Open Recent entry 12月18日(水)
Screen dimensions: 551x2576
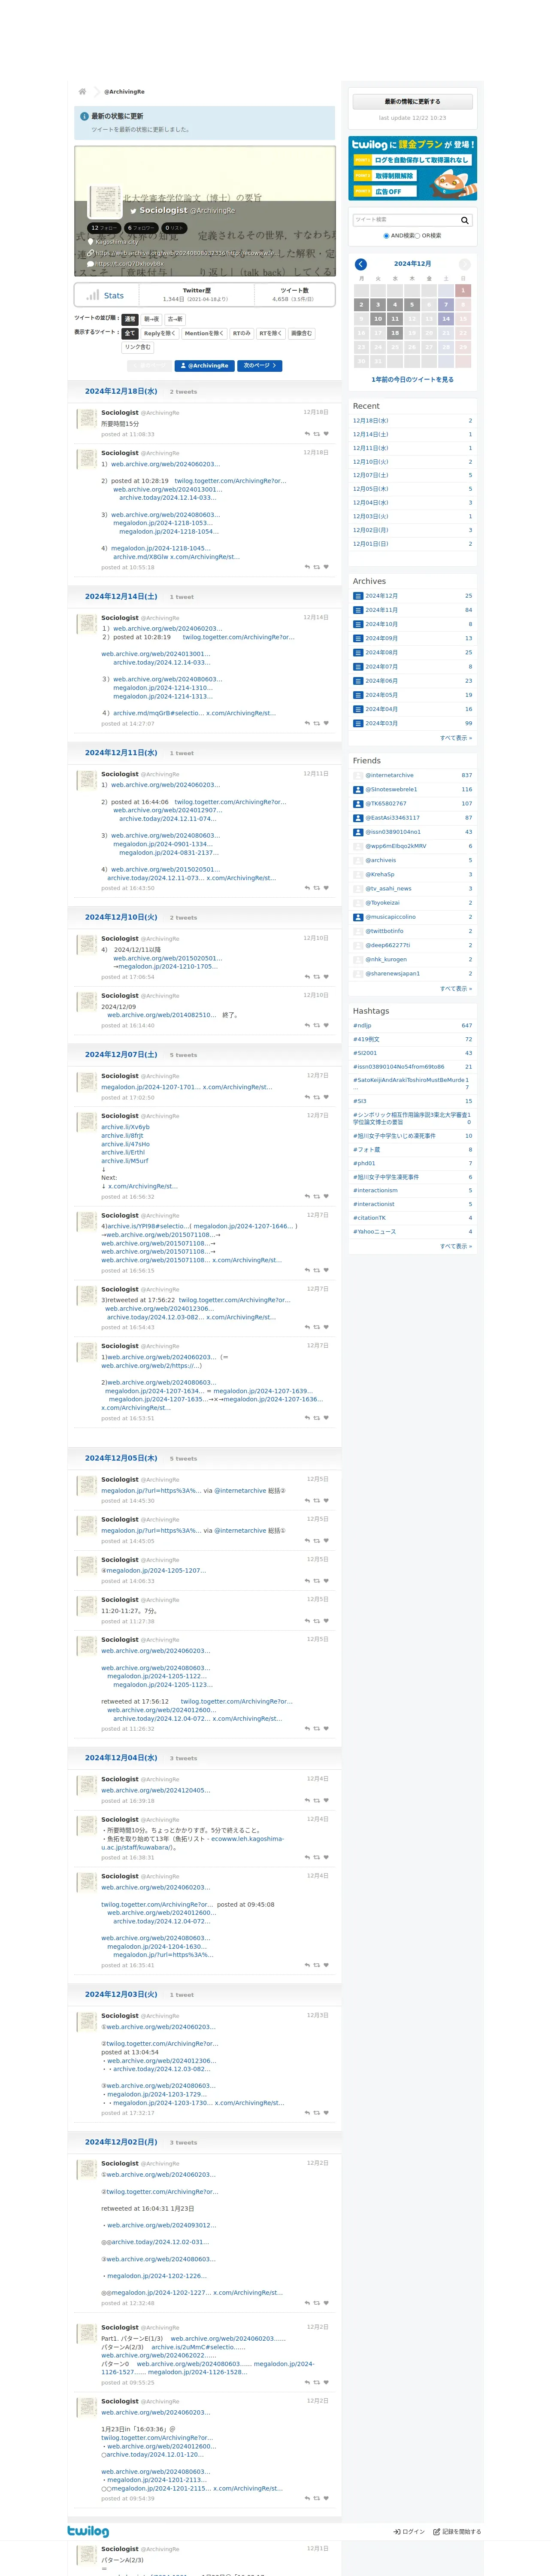point(371,421)
